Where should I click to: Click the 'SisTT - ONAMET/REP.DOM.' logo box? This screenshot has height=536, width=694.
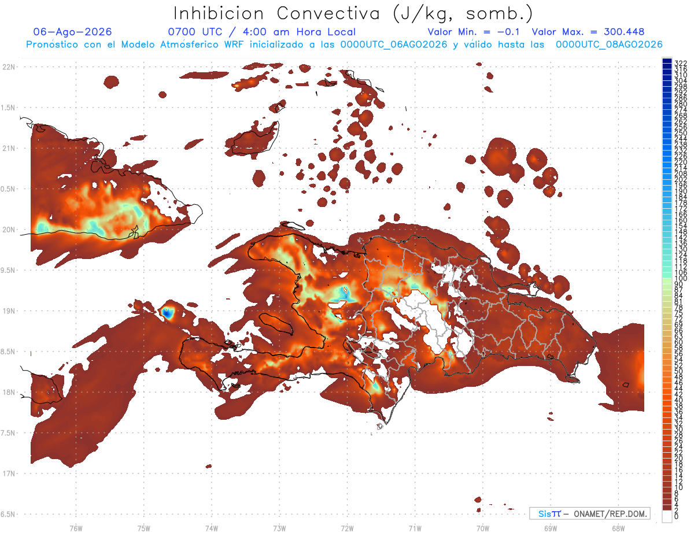tap(589, 513)
